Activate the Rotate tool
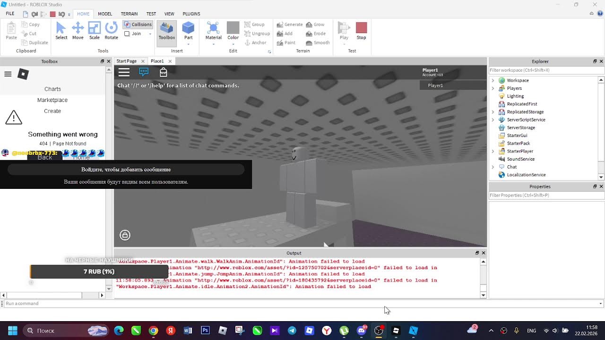 click(111, 31)
